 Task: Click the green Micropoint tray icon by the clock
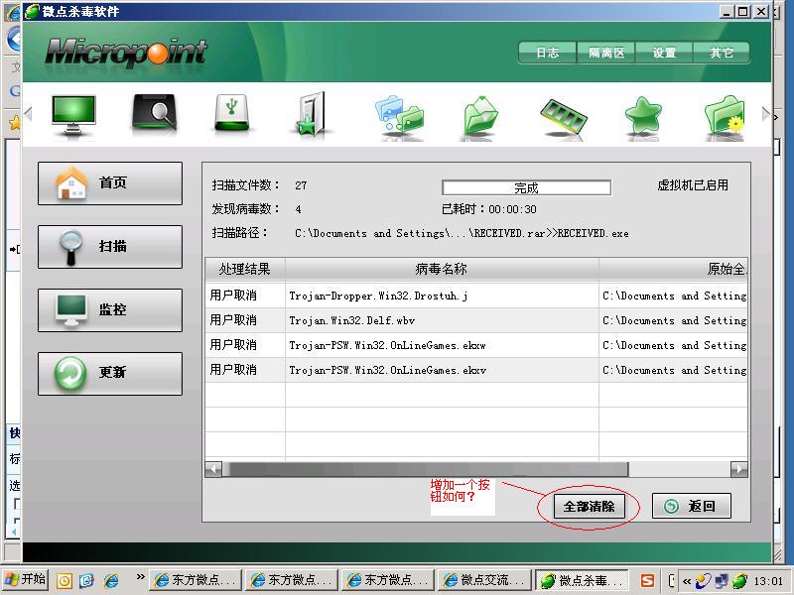[x=739, y=580]
